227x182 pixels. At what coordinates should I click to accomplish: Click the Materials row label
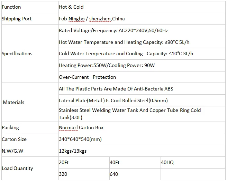13,102
